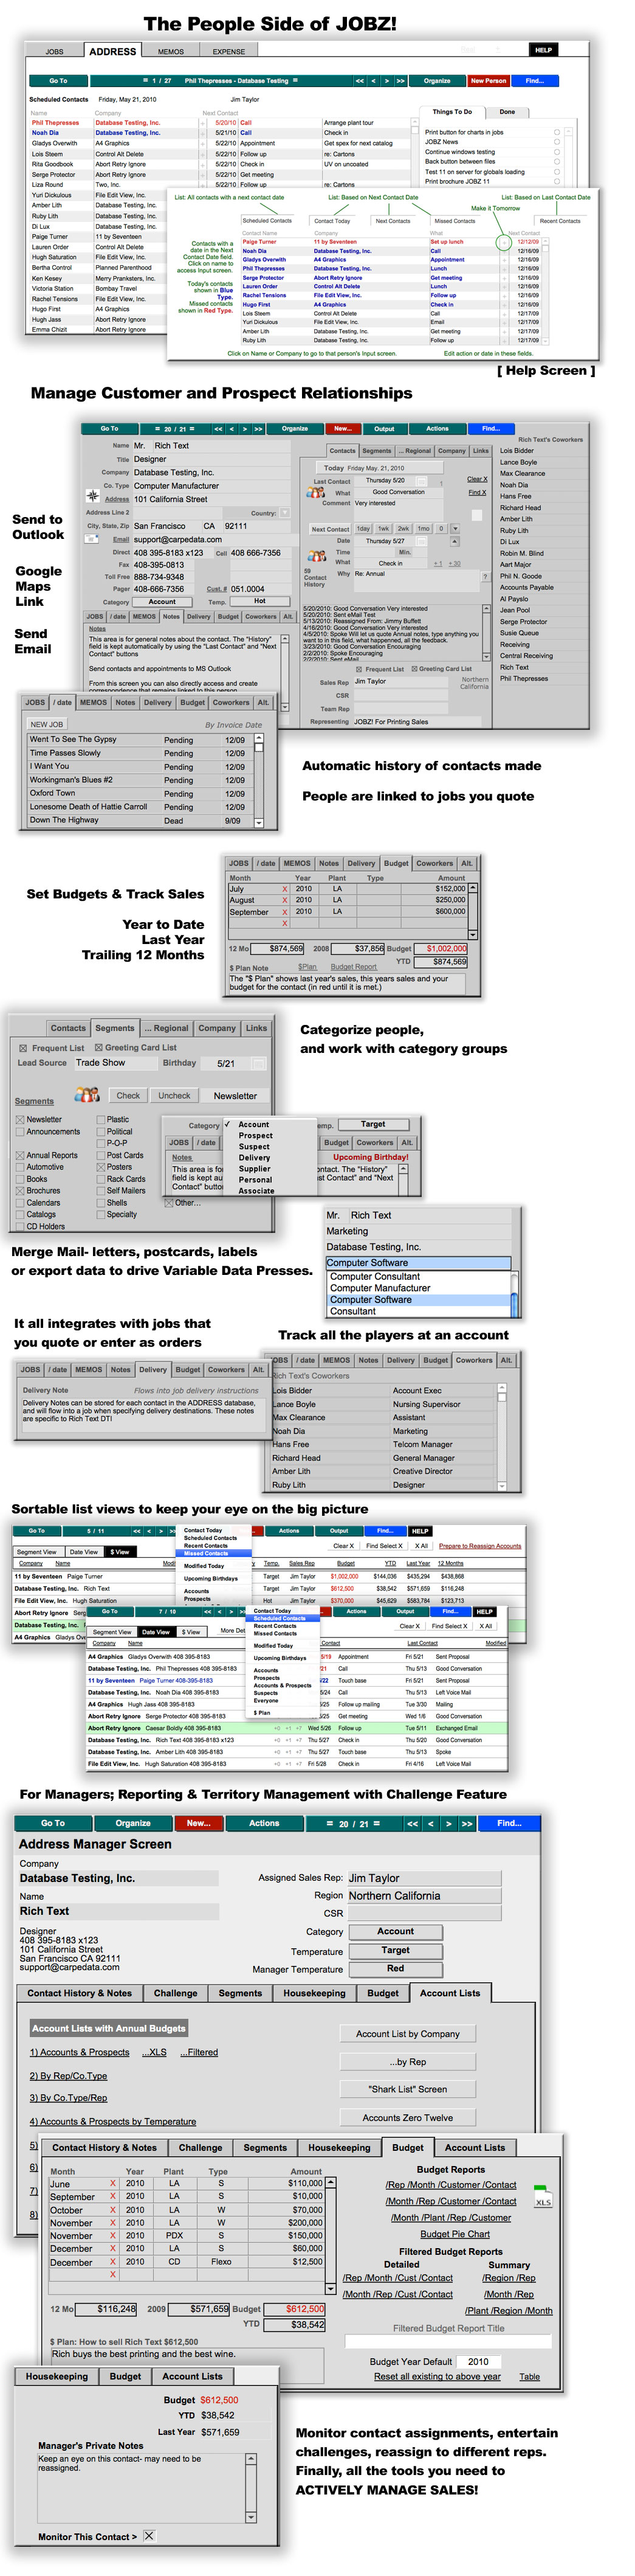Tick Greeting Card List checkbox beside Sales Rep area
This screenshot has height=2576, width=635.
[x=413, y=669]
